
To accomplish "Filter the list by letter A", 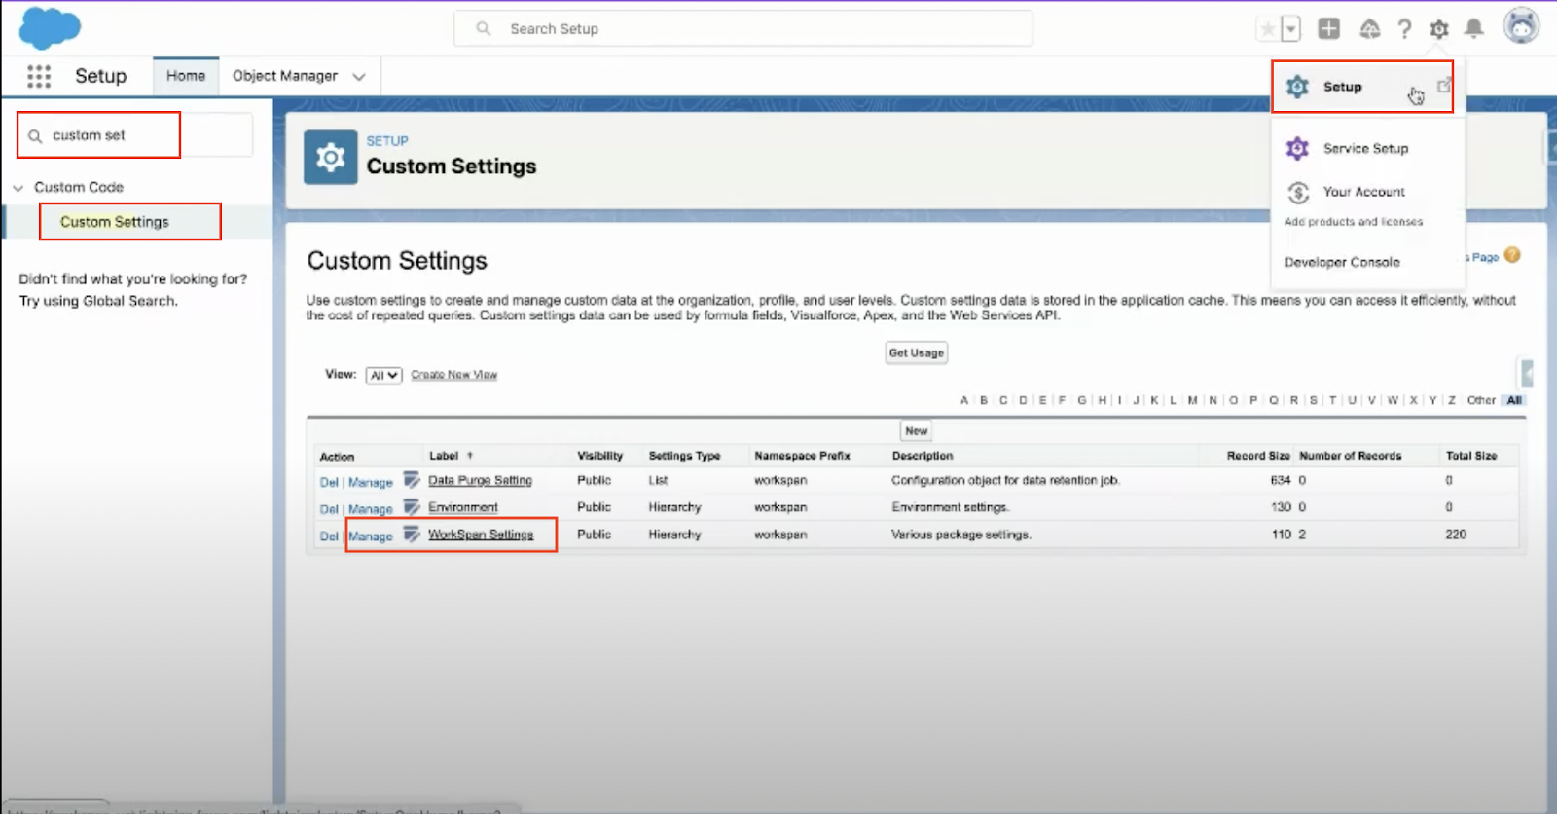I will (x=964, y=400).
